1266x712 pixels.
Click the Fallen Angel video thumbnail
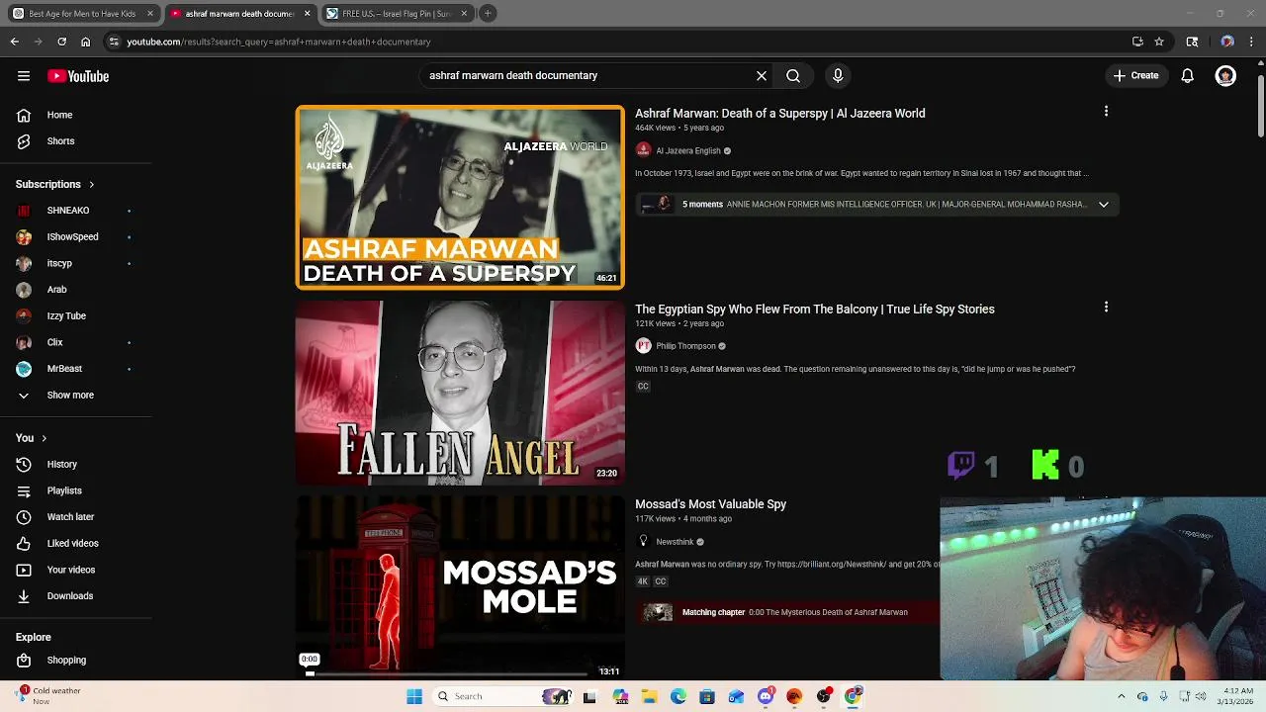pyautogui.click(x=460, y=393)
